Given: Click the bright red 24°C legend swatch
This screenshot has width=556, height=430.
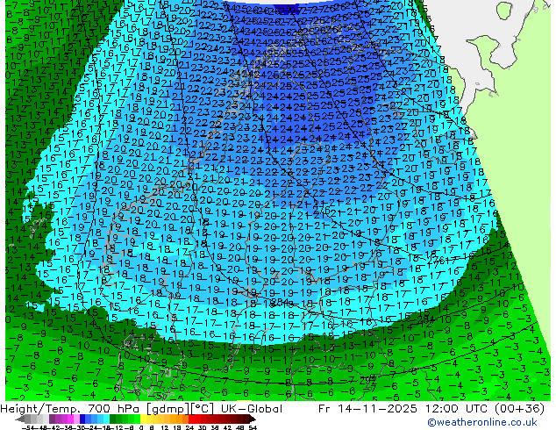Looking at the screenshot, I should [x=191, y=419].
